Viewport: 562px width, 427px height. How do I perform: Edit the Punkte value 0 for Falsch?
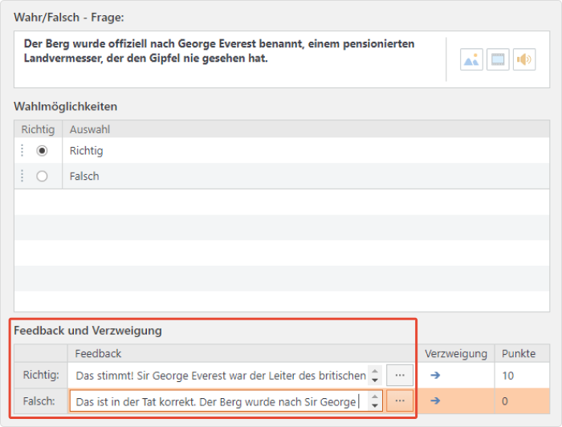[x=522, y=401]
